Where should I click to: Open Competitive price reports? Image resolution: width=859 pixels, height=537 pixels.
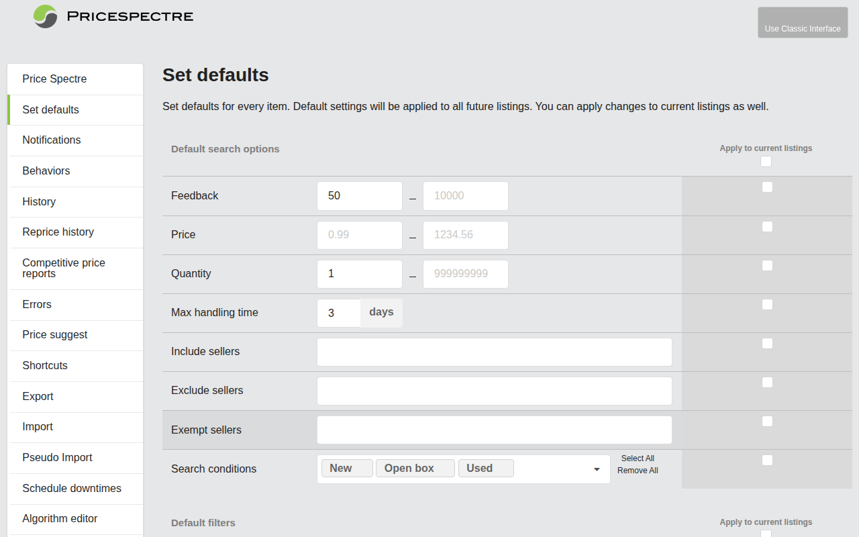pos(64,268)
